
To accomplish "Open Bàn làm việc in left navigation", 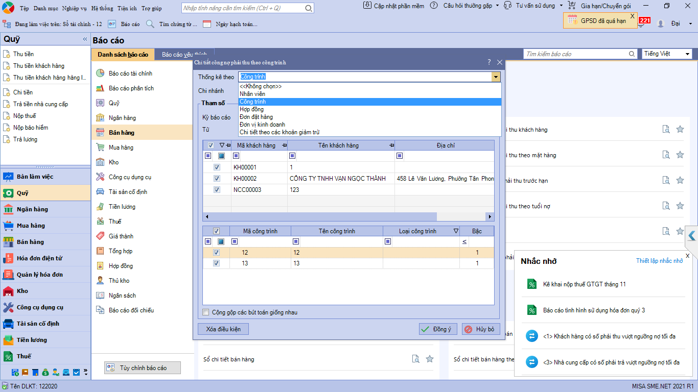I will pos(45,177).
